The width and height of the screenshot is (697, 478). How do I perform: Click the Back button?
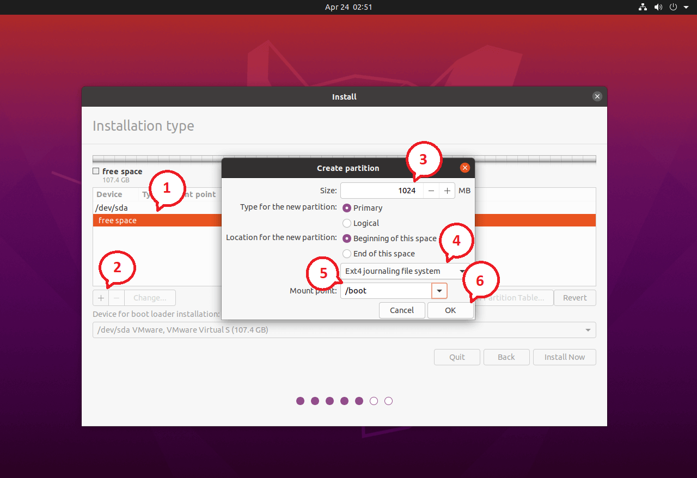(506, 357)
